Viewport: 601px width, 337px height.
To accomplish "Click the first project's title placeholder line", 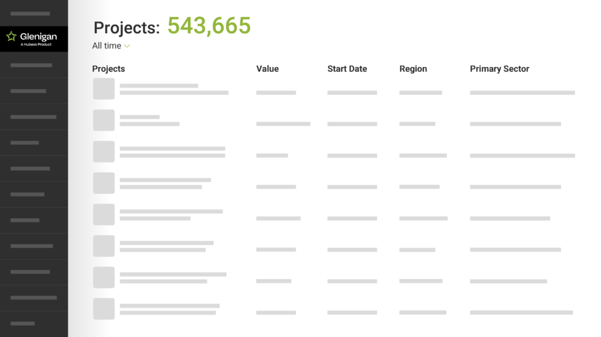I will point(159,85).
